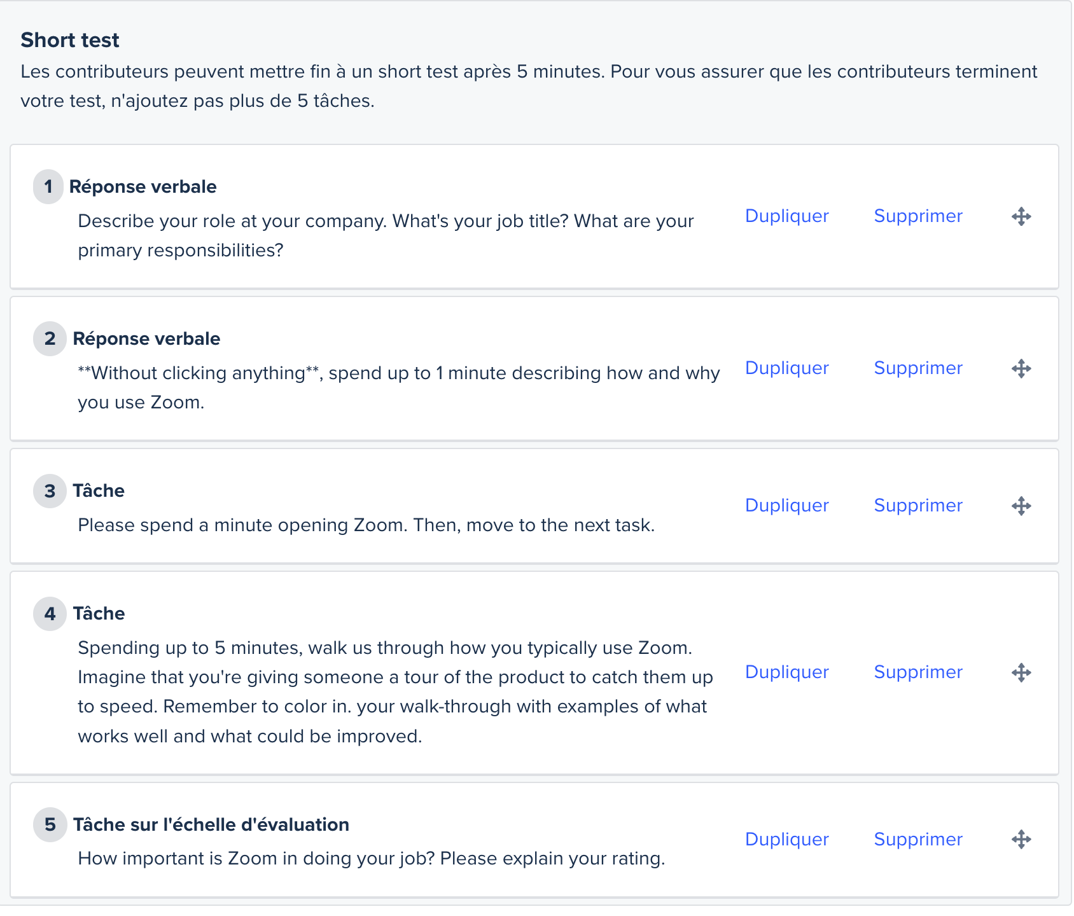Click Supprimer for the walk-through task 4
The image size is (1074, 916).
tap(917, 672)
